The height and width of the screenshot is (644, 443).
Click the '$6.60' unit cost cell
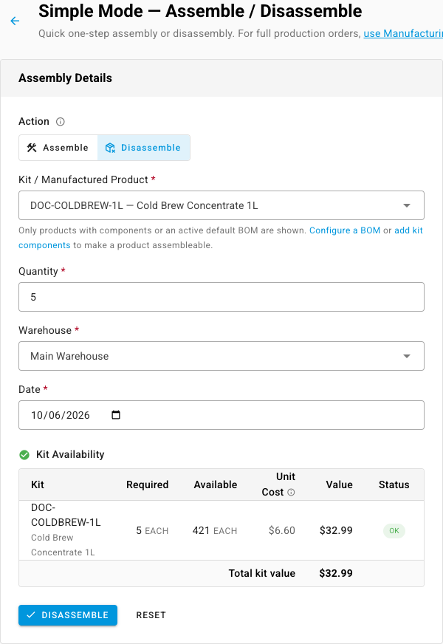tap(282, 531)
